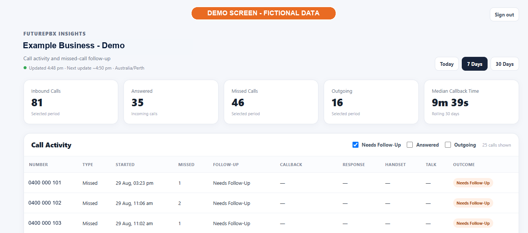This screenshot has height=233, width=528.
Task: Click the Sign out button
Action: (x=504, y=15)
